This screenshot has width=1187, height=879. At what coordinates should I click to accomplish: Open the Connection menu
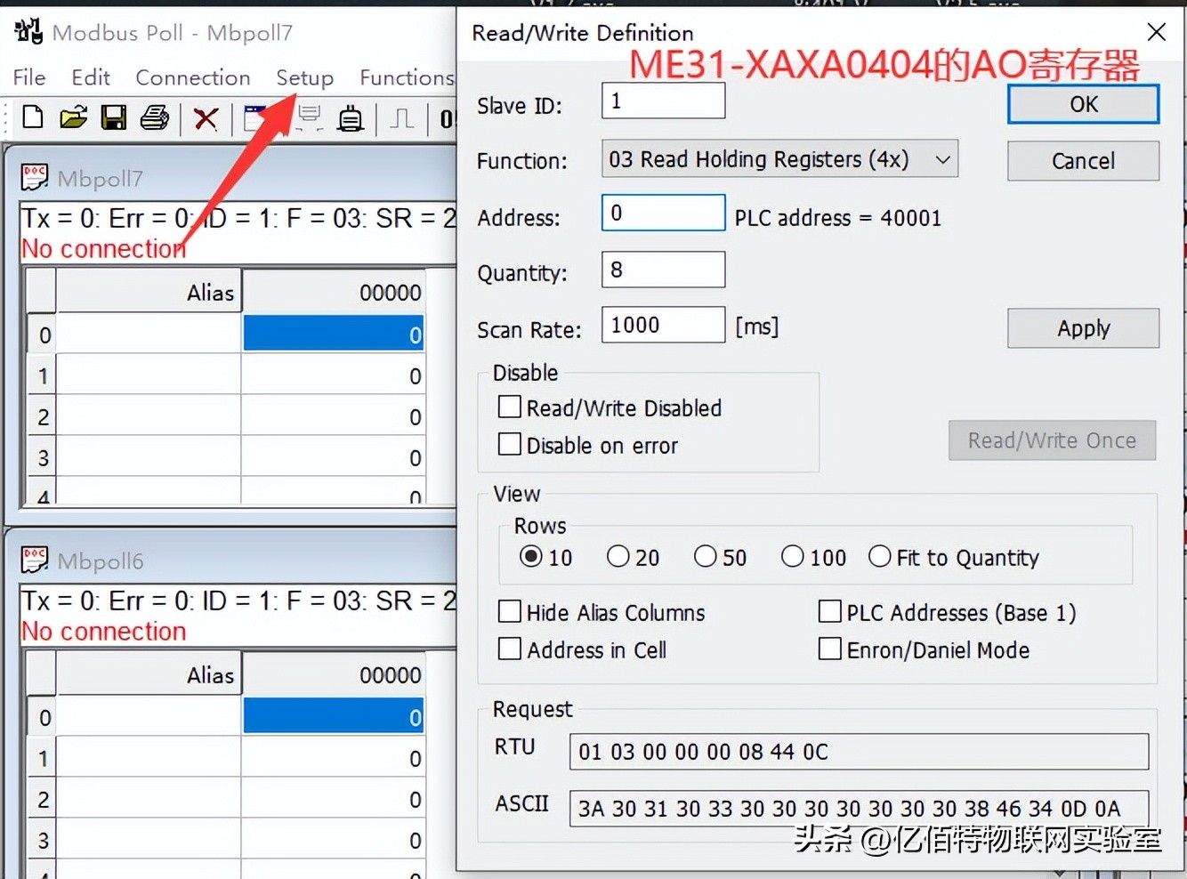(193, 77)
